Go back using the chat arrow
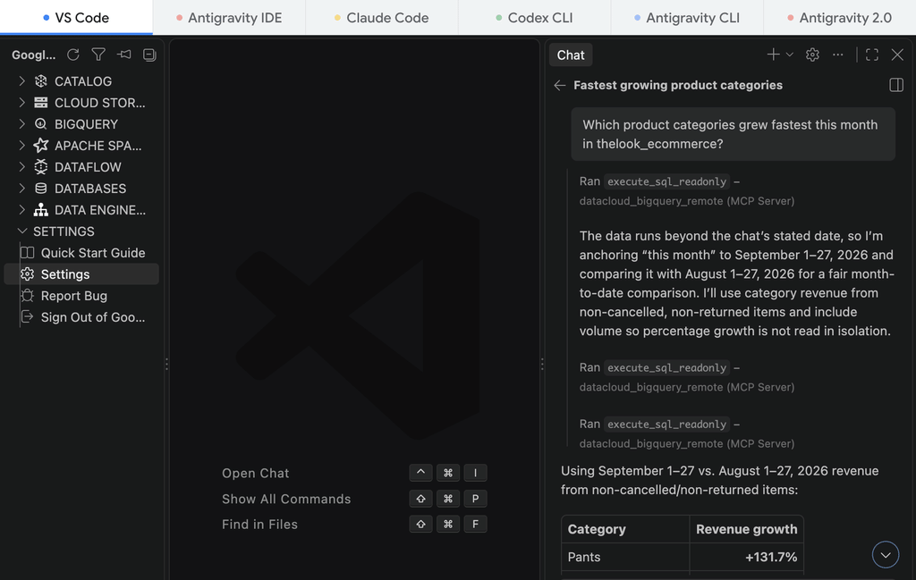916x580 pixels. [x=560, y=85]
